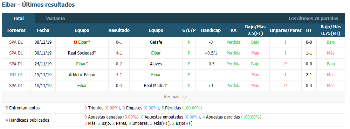Select the Total tab
The width and height of the screenshot is (350, 129).
18,19
